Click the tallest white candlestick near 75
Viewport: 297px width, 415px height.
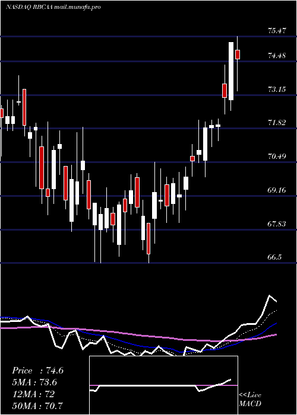231,71
